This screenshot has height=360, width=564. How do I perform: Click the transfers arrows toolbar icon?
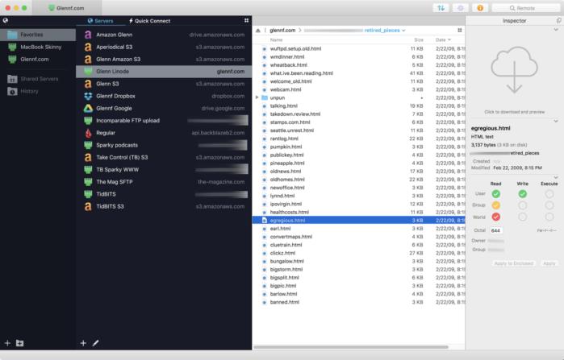(x=441, y=8)
